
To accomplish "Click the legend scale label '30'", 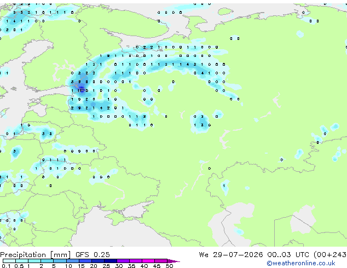I will (119, 266).
